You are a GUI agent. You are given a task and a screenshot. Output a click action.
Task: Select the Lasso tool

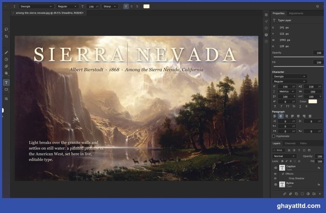6,29
